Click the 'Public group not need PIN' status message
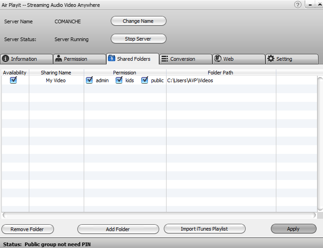Screen dimensions: 323x248 58,244
